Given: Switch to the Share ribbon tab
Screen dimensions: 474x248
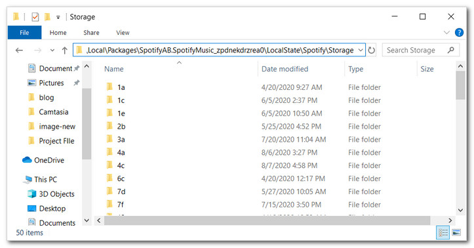Looking at the screenshot, I should point(91,33).
